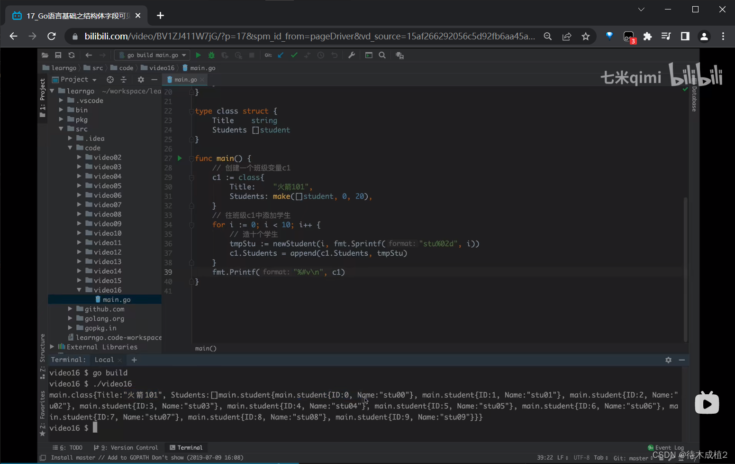Open the Chrome media control icon
The width and height of the screenshot is (735, 464).
(x=666, y=36)
